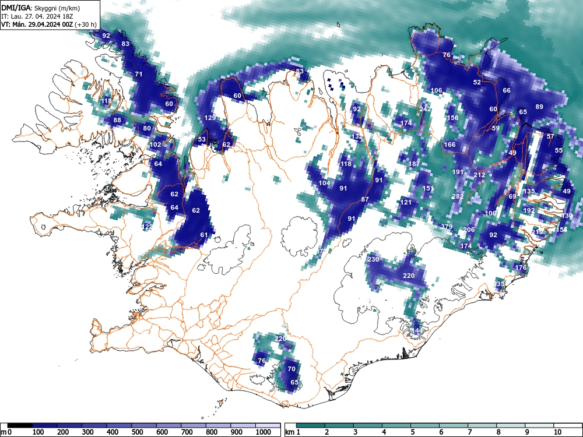Click the visibility value 66
Viewport: 583px width, 437px height.
[x=507, y=90]
